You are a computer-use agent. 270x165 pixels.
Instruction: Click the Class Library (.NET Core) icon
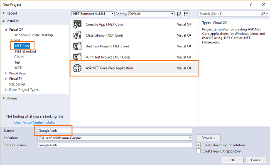pos(77,35)
